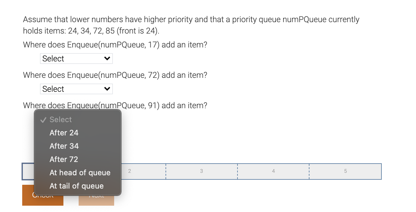Select the currently highlighted Select option
416x212 pixels.
pyautogui.click(x=60, y=119)
